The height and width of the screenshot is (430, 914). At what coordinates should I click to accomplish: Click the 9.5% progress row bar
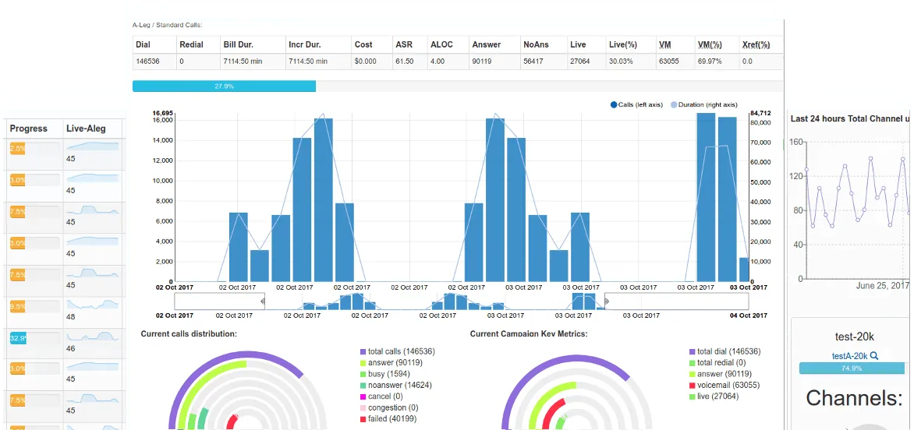(34, 307)
